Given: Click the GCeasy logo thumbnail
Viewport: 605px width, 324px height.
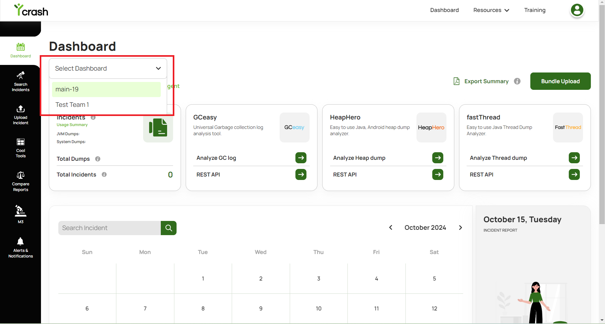Looking at the screenshot, I should pos(294,127).
